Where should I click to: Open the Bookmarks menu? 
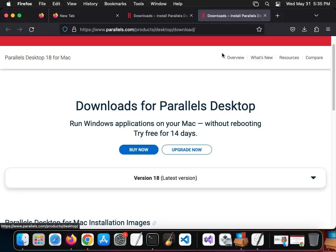tap(115, 4)
